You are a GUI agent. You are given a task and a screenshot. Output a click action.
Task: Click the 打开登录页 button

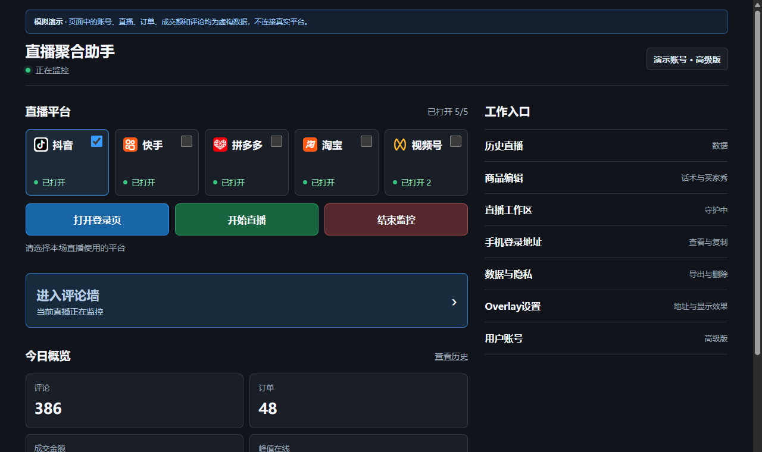(97, 219)
